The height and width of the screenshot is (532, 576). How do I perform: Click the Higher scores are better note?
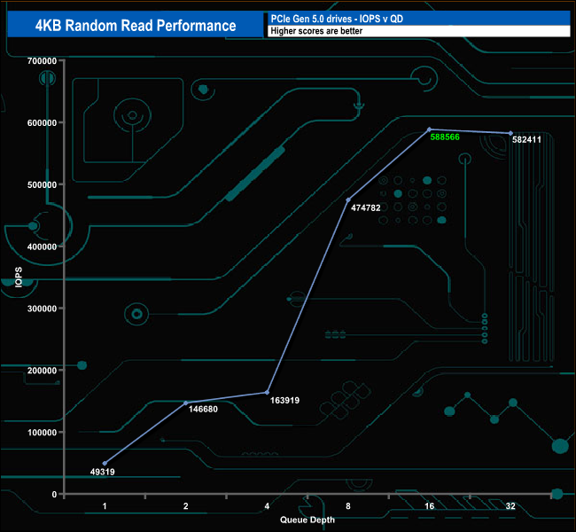coord(416,31)
